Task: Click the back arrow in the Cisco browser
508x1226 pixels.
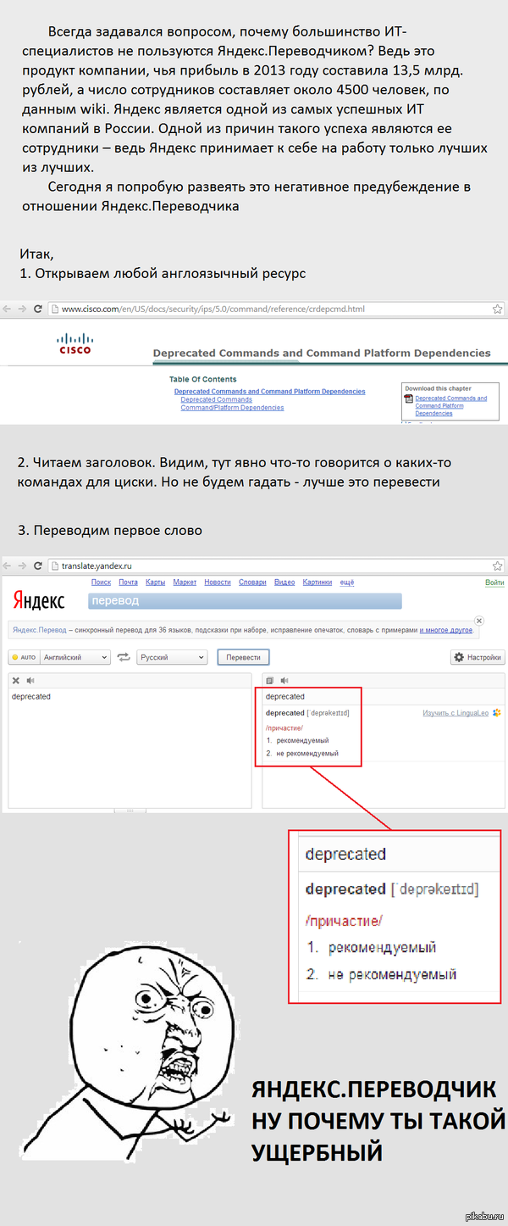Action: click(x=8, y=309)
